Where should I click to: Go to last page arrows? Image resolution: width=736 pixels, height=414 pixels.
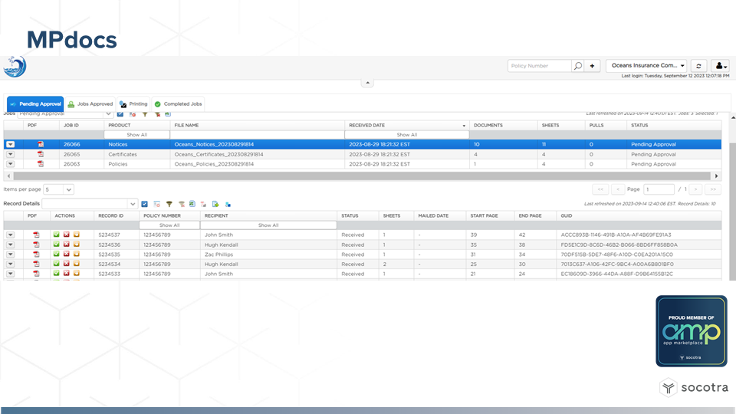[713, 189]
